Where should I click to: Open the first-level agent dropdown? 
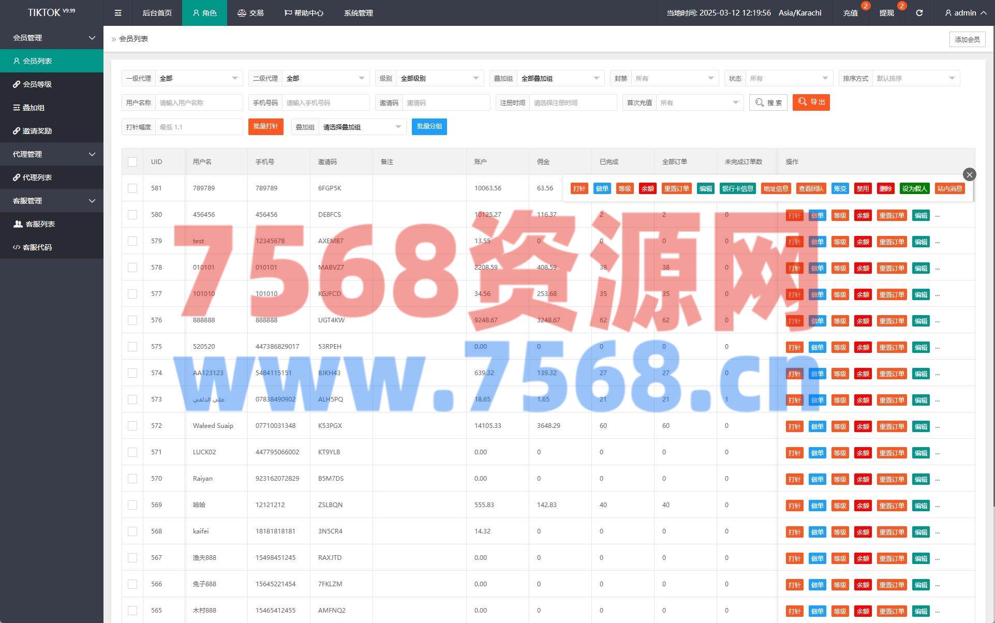[199, 78]
